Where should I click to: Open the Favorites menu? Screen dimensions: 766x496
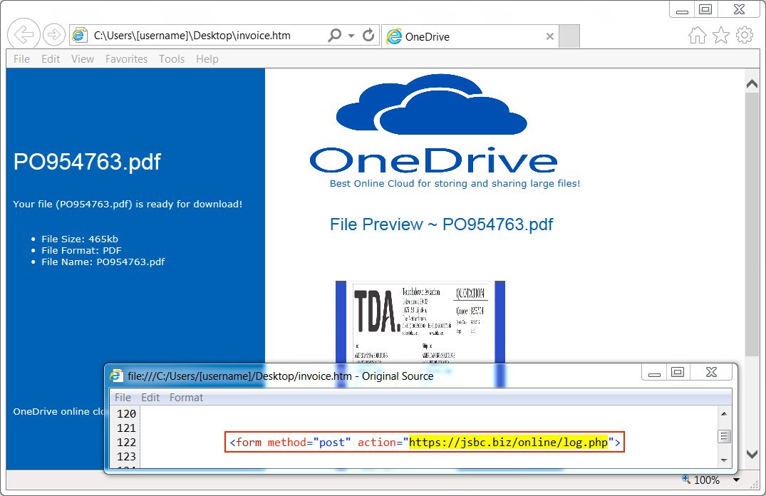point(127,59)
